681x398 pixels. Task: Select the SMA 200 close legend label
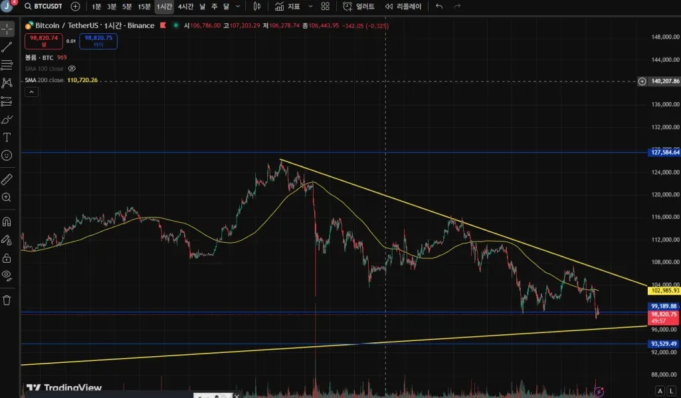44,80
